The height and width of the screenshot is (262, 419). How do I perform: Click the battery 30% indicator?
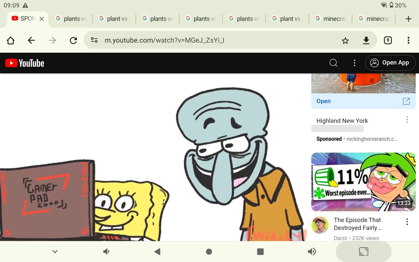pyautogui.click(x=398, y=6)
